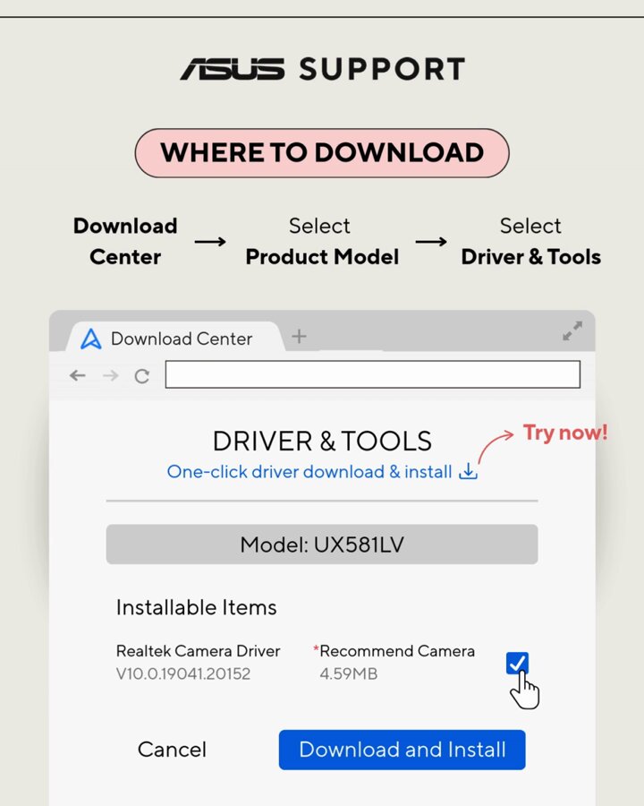The width and height of the screenshot is (644, 806).
Task: Switch to the Download Center tab
Action: (174, 338)
